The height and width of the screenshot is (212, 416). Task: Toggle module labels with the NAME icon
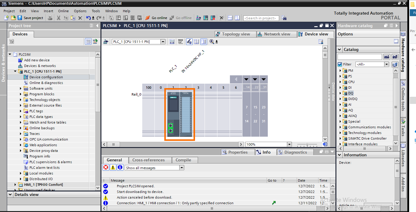(180, 41)
